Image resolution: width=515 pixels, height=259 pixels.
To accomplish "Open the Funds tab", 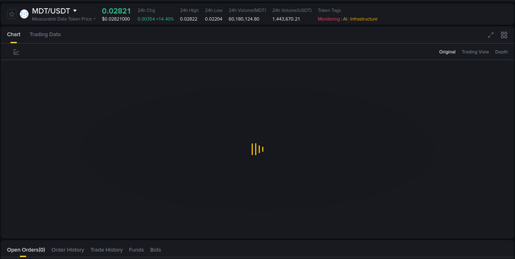I will tap(136, 250).
